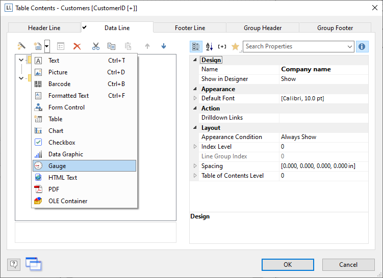Open the Search Properties dropdown
The height and width of the screenshot is (278, 383).
349,46
